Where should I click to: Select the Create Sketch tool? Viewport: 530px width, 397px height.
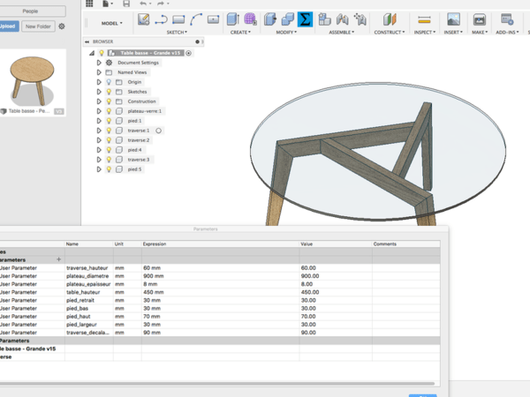click(144, 19)
